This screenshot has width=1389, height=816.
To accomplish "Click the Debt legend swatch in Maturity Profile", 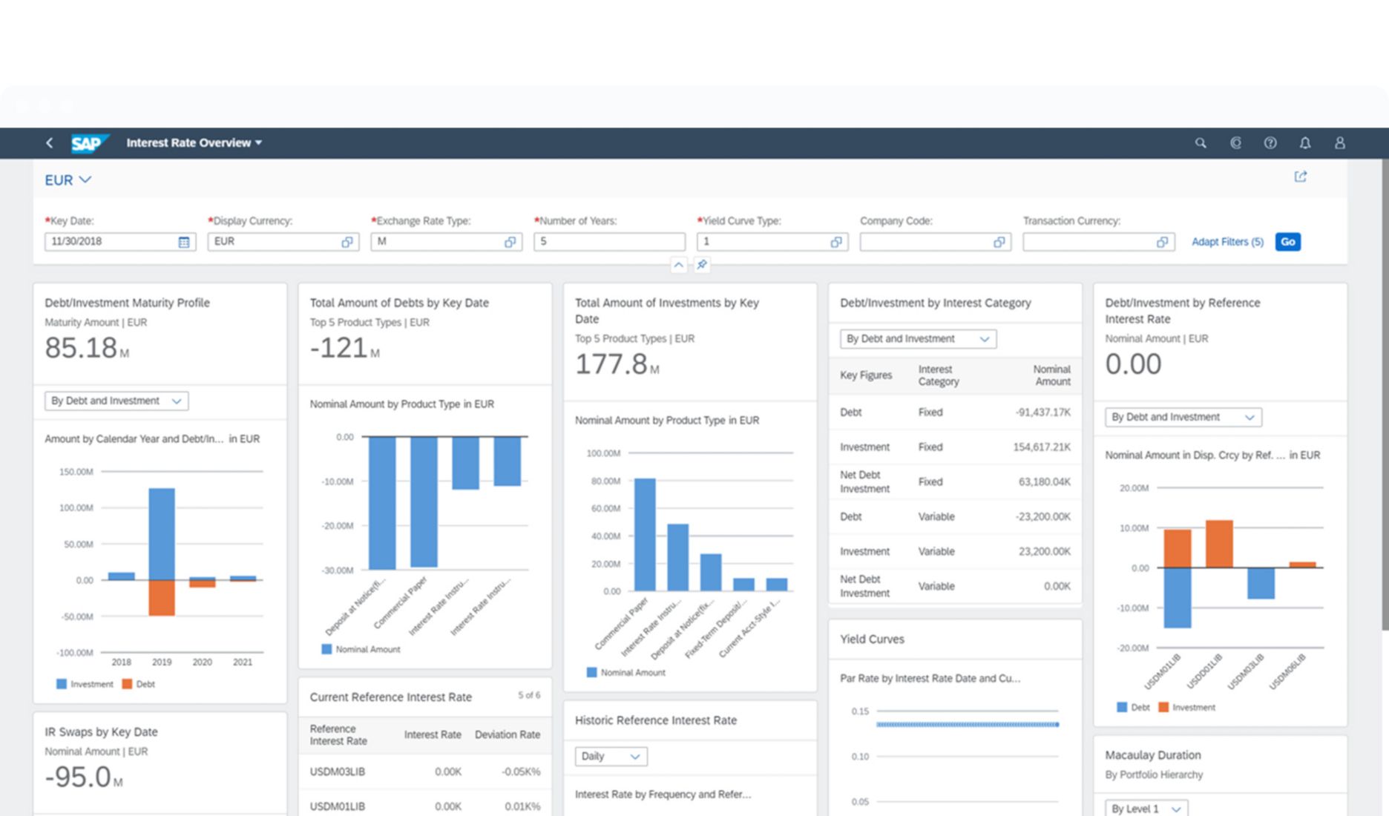I will [x=127, y=684].
